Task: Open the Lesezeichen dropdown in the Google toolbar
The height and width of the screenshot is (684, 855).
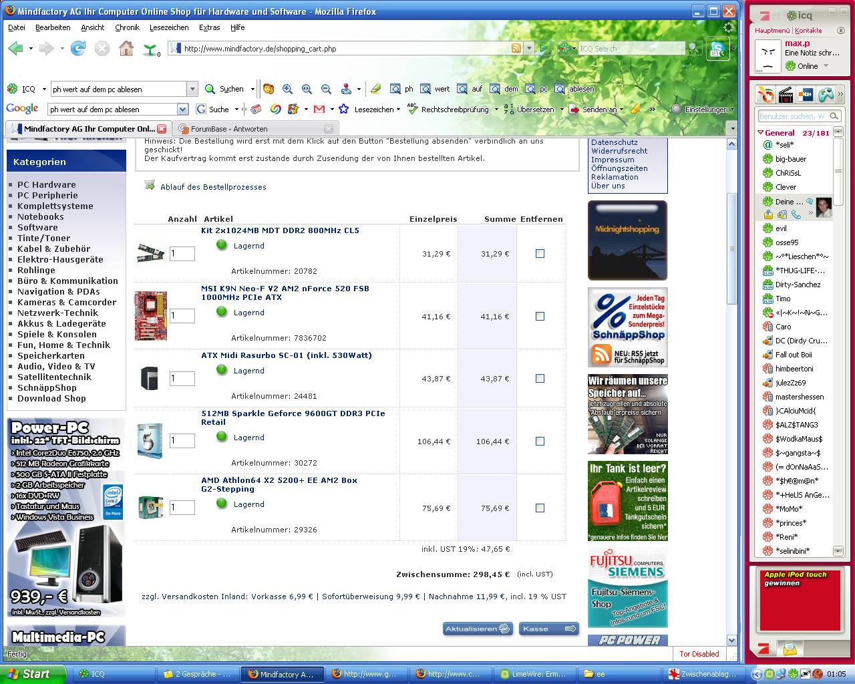Action: click(398, 110)
